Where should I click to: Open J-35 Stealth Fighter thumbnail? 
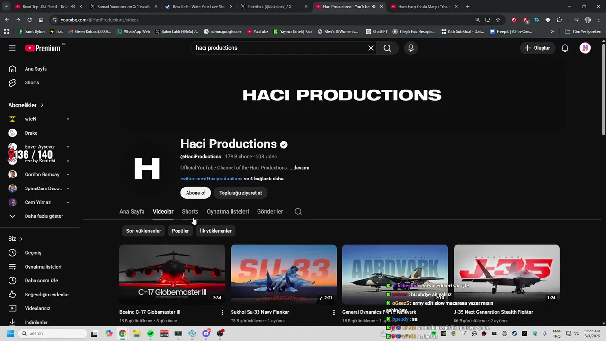coord(507,274)
